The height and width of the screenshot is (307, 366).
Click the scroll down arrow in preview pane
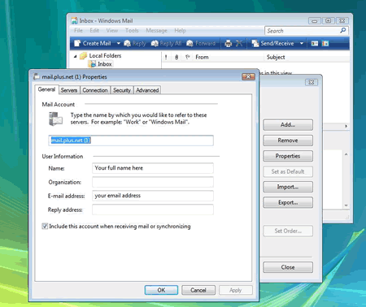pos(346,205)
